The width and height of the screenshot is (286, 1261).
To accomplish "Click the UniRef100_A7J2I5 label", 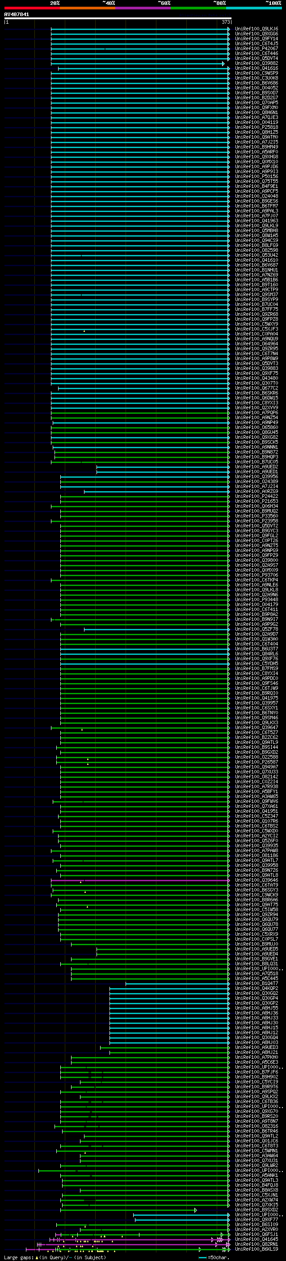I will [257, 142].
